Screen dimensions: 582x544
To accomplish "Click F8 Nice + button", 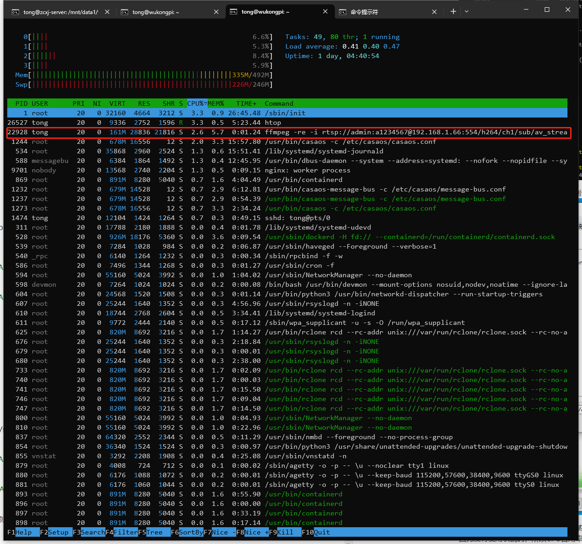I will 253,532.
